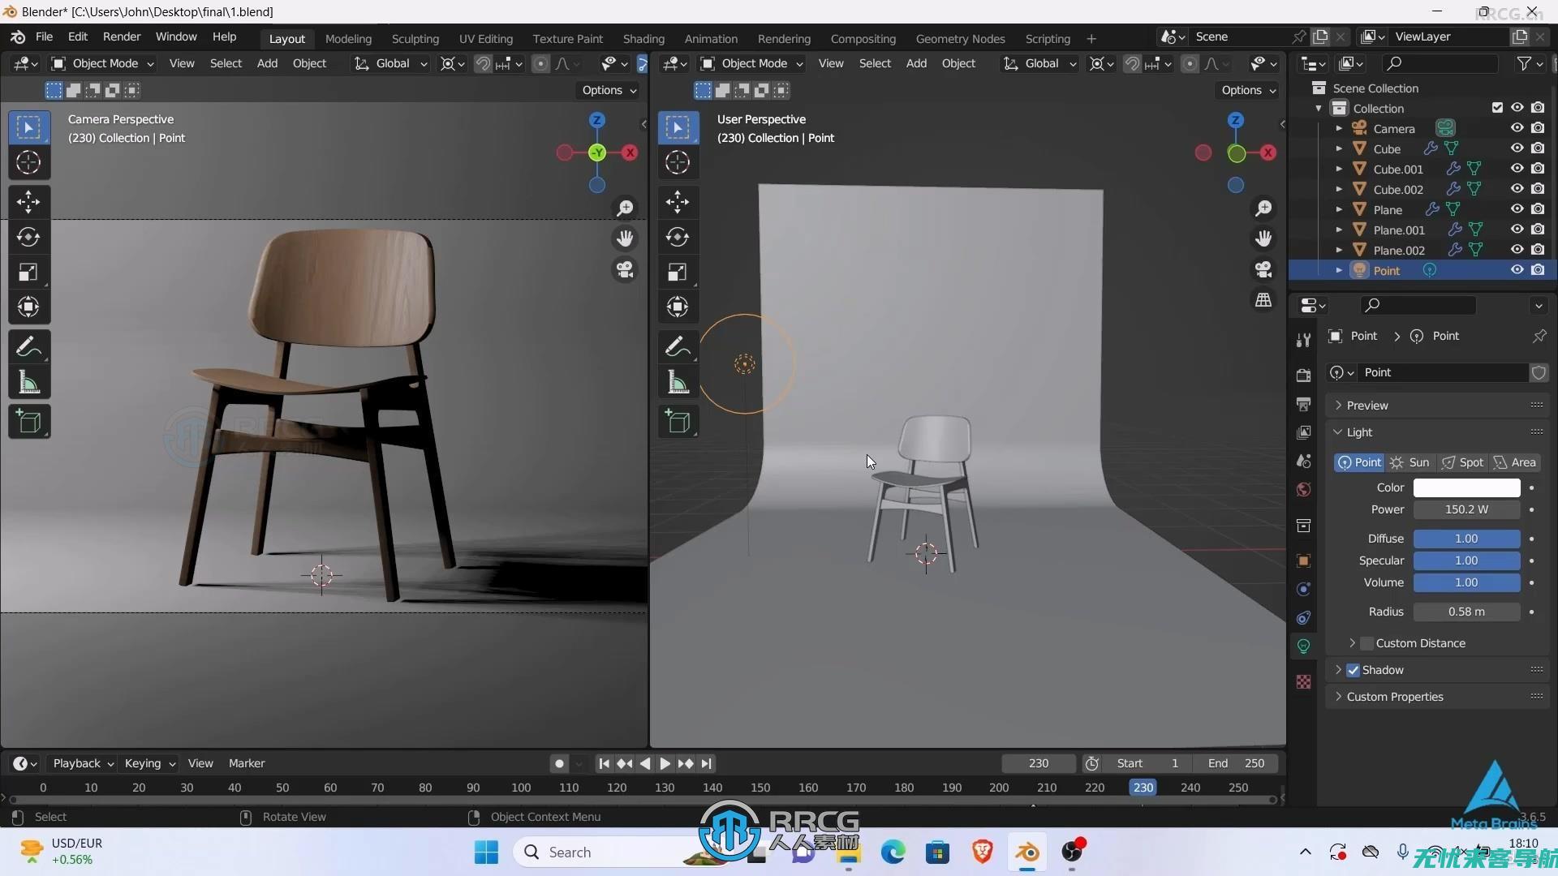Select the Scale tool in left viewport
This screenshot has width=1558, height=876.
point(28,272)
